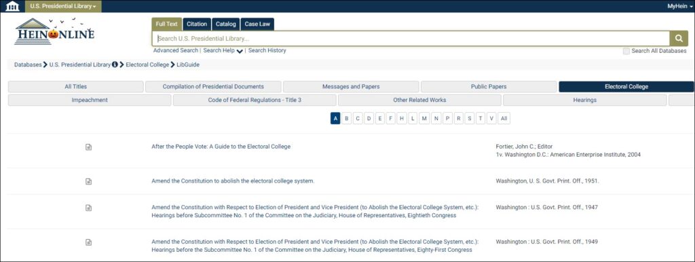Click the HeinOnline home building icon
This screenshot has width=695, height=262.
pyautogui.click(x=12, y=6)
